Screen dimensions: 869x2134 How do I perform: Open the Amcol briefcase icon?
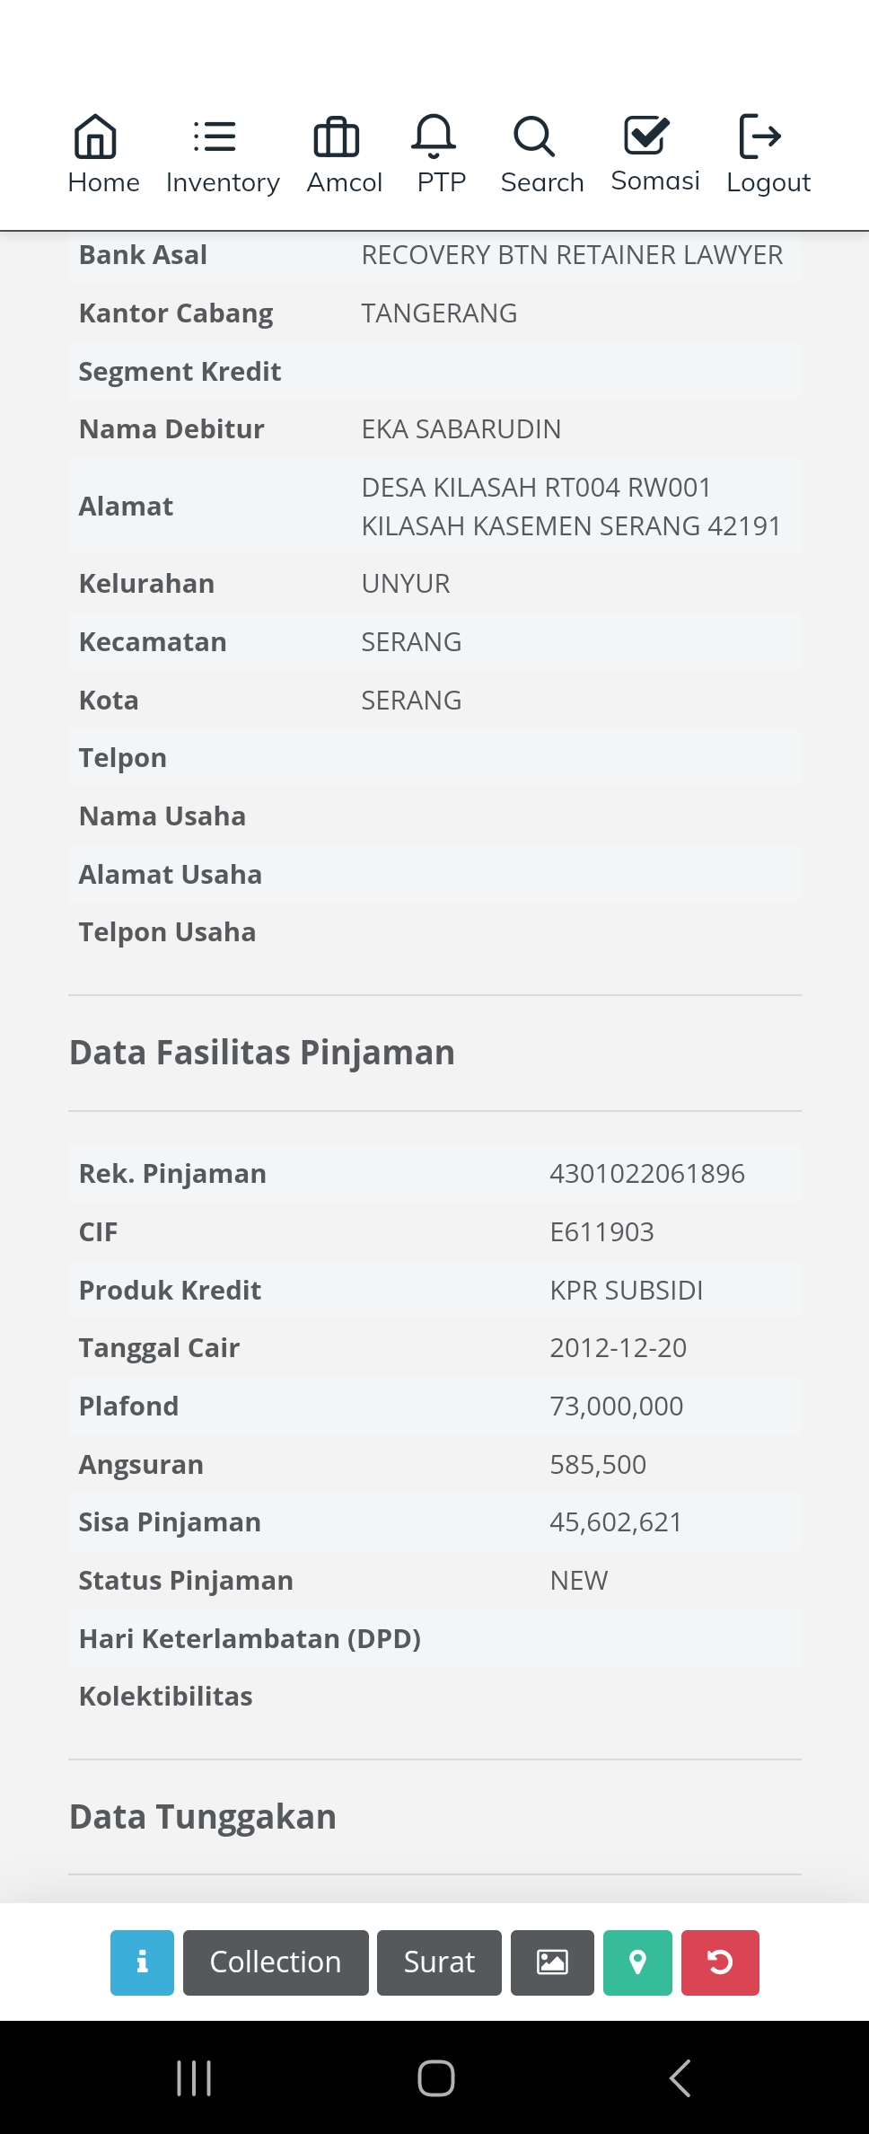(x=337, y=137)
